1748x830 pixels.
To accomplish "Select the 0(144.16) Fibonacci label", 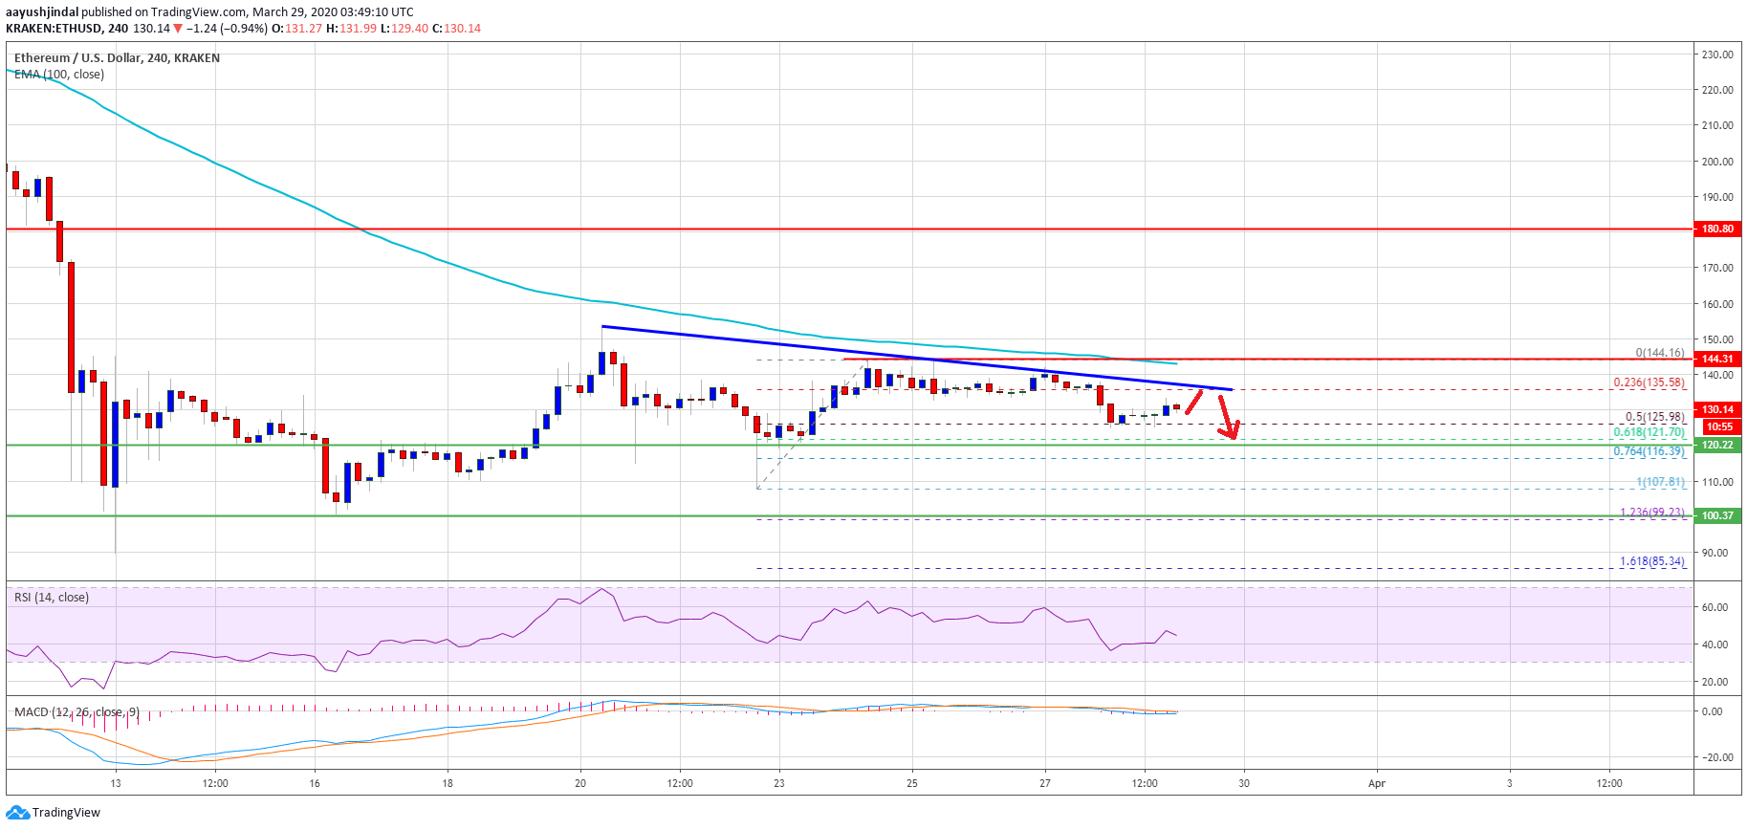I will (1659, 353).
